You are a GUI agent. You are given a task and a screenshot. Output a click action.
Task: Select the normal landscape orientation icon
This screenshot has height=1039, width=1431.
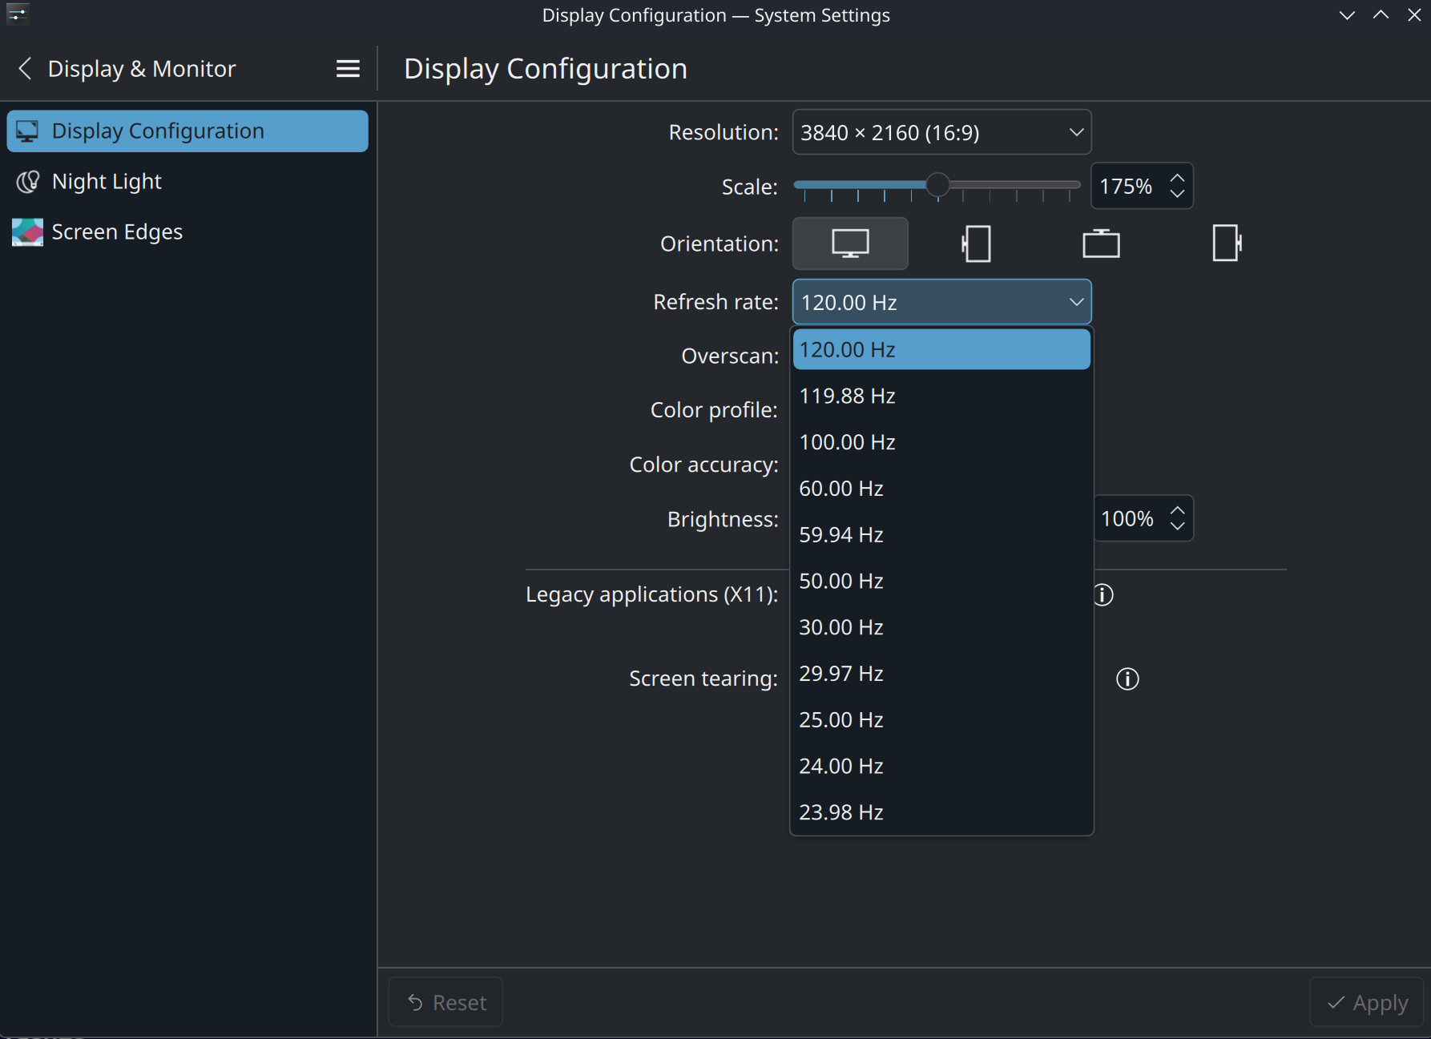(850, 244)
